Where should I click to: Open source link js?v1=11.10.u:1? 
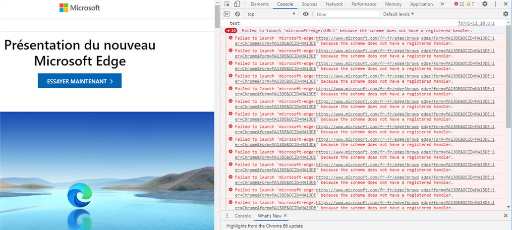click(x=476, y=23)
